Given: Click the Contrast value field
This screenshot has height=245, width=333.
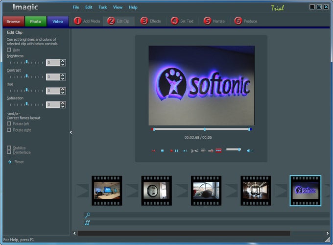Looking at the screenshot, I should [x=53, y=77].
